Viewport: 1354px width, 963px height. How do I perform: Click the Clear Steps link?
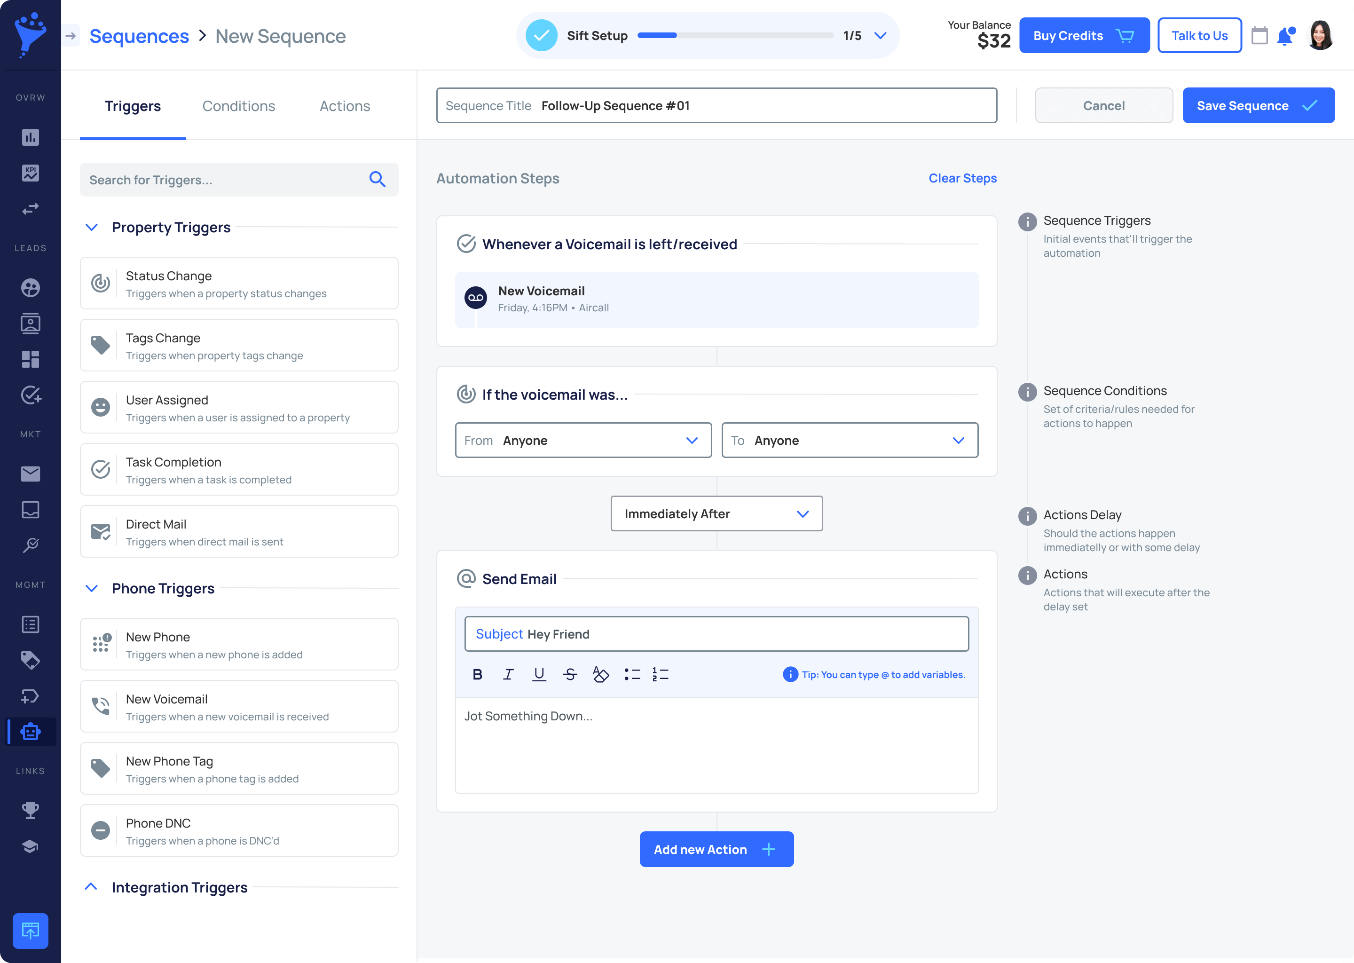coord(962,179)
